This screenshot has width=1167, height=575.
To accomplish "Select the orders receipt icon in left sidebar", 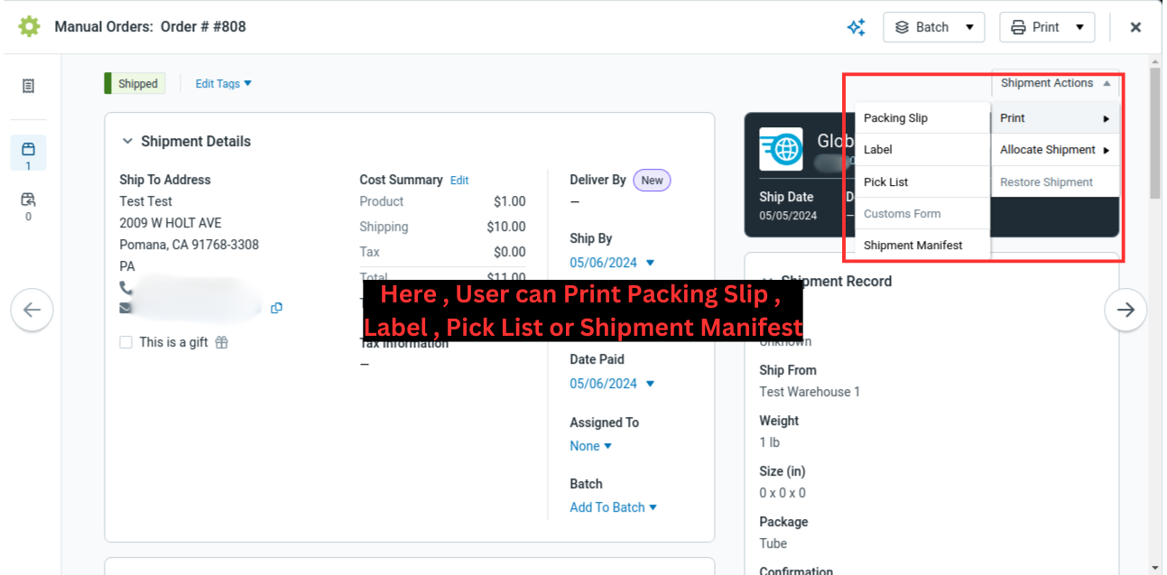I will (x=28, y=85).
